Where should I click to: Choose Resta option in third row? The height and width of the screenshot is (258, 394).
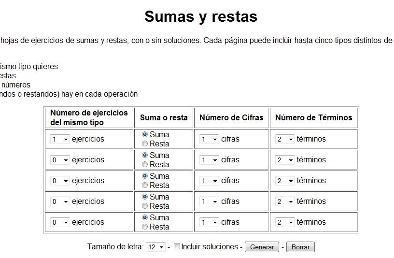coord(145,185)
